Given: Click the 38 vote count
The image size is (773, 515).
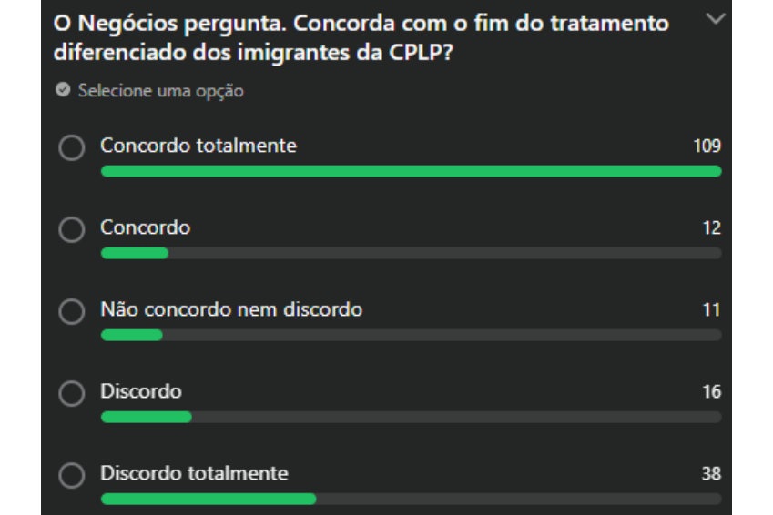Looking at the screenshot, I should point(711,474).
